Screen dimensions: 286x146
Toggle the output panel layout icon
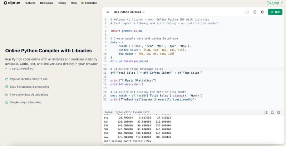click(x=266, y=112)
